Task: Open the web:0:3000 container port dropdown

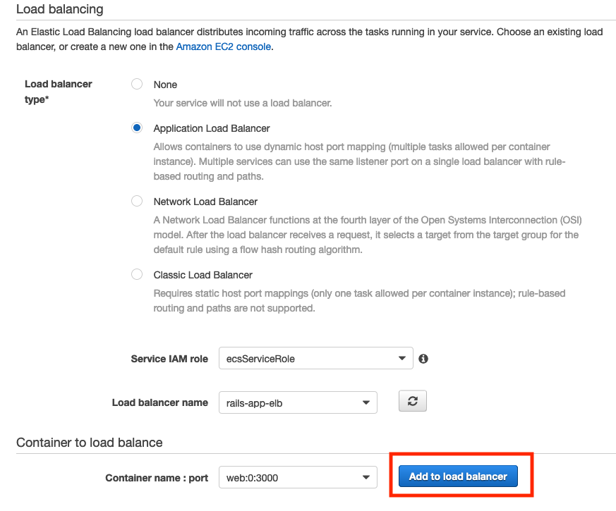Action: click(298, 478)
